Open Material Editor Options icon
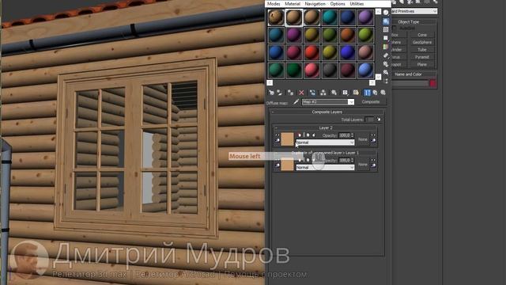Viewport: 506px width, 285px height. click(x=386, y=63)
